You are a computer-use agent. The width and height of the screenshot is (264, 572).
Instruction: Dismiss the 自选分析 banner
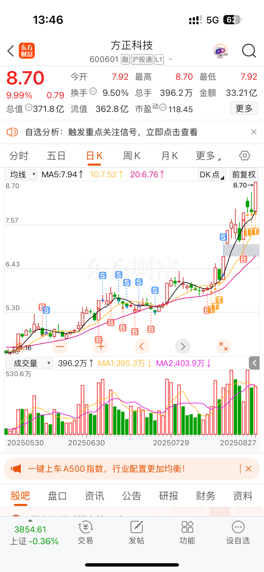point(254,132)
